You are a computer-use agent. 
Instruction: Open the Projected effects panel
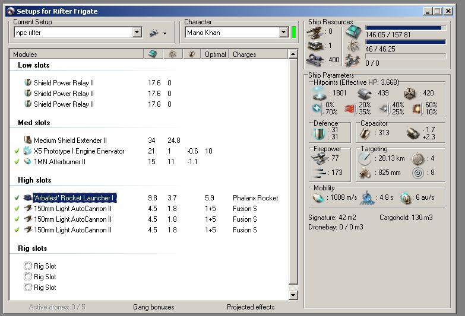click(x=251, y=307)
